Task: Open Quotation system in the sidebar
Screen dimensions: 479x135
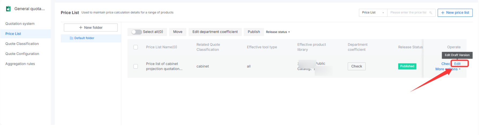Action: pos(20,24)
